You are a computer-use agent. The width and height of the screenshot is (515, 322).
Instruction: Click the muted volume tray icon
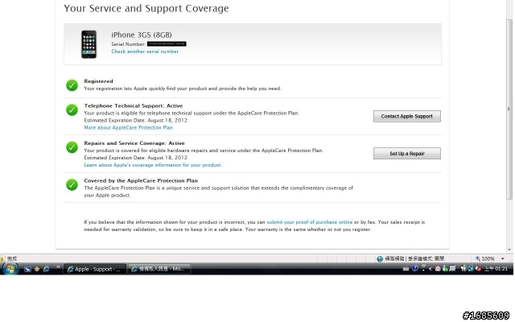[x=478, y=268]
